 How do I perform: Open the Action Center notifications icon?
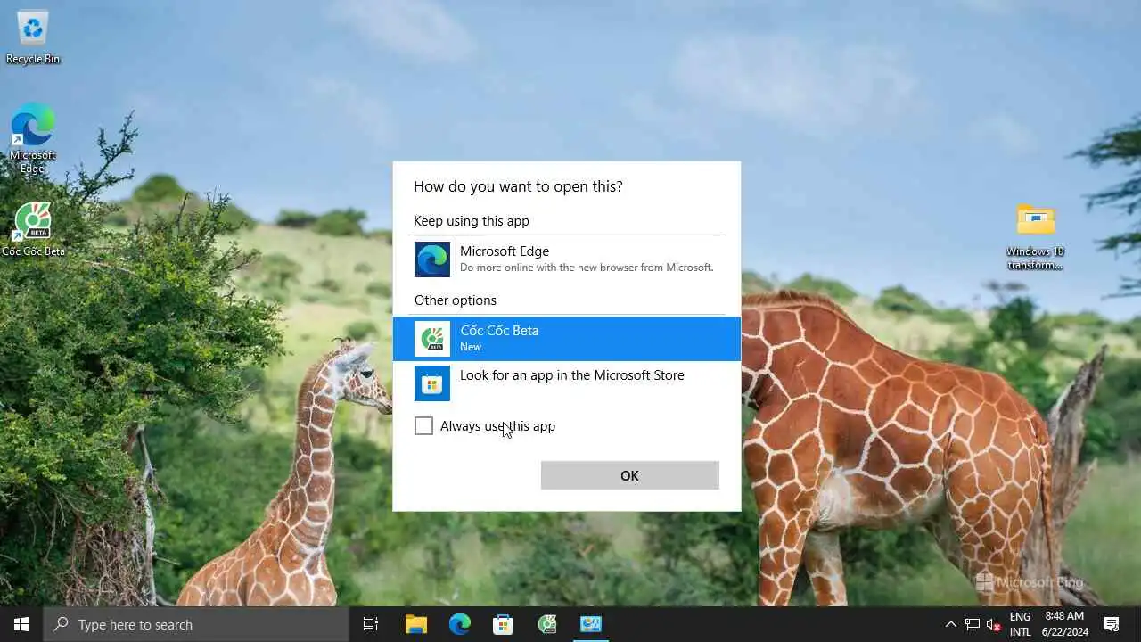(x=1112, y=624)
